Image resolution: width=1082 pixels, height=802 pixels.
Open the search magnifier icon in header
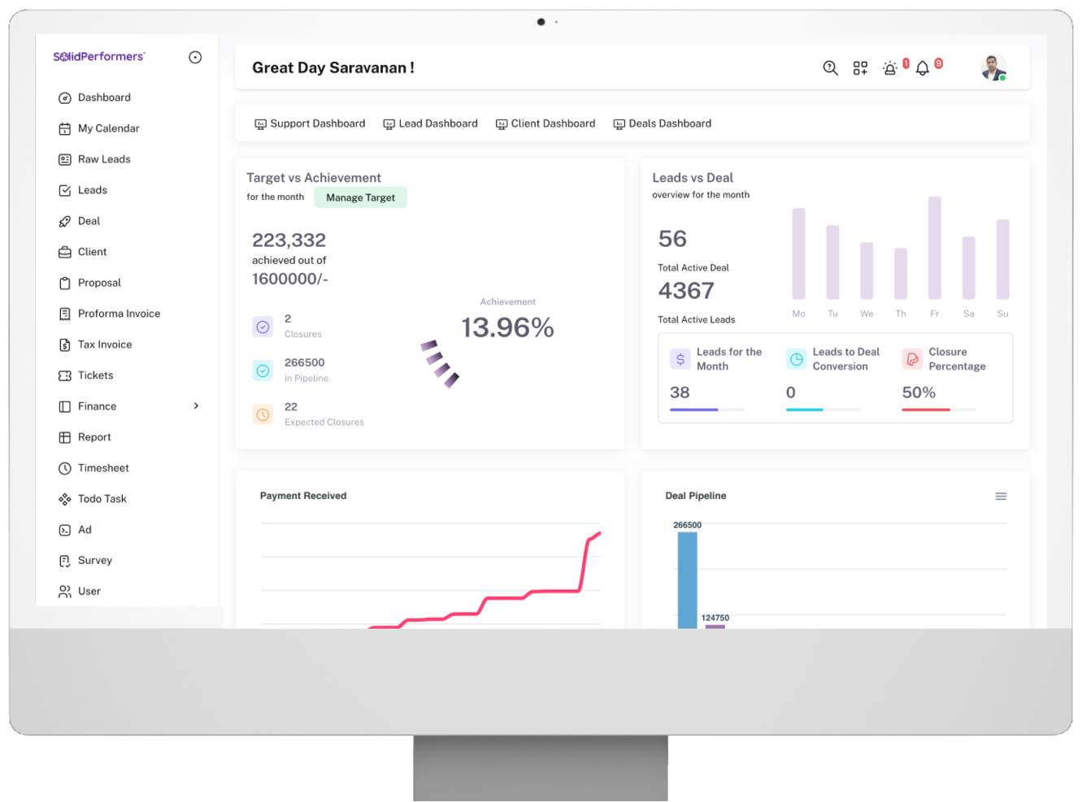830,68
